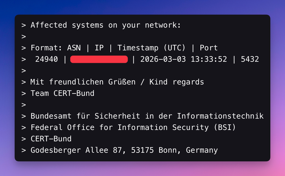
Task: Click the "Mit freundlichen Grüßen" text
Action: 83,82
